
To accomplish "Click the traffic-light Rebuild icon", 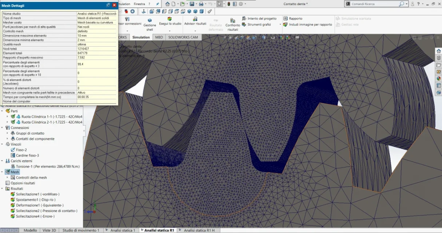I will coord(229,4).
